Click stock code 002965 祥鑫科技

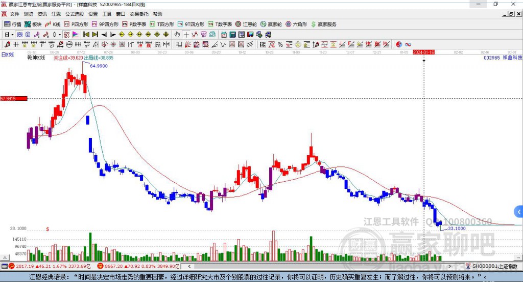click(503, 58)
